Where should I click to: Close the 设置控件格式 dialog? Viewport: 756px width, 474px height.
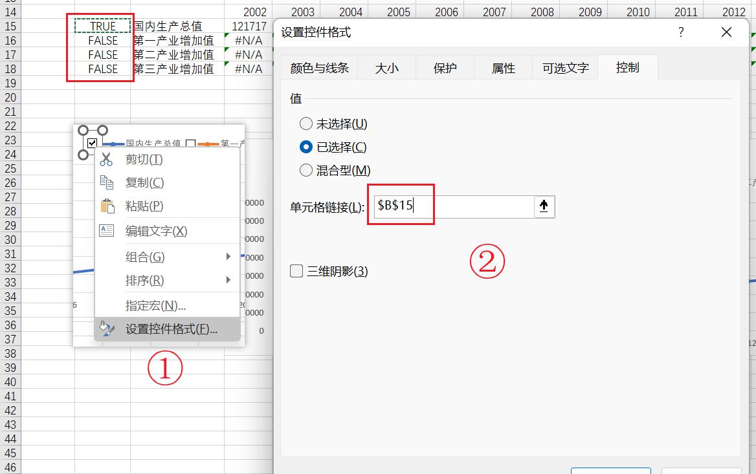726,32
